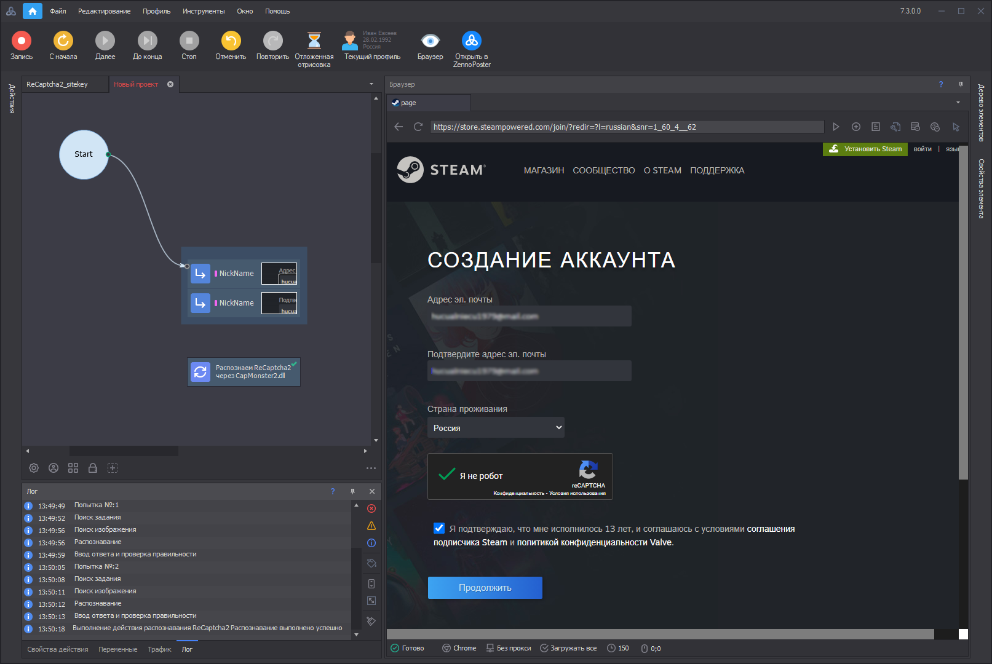Expand the project tabs dropdown arrow

371,84
